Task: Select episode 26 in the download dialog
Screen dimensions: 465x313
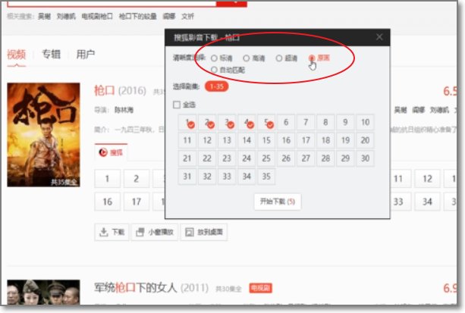Action: 286,158
